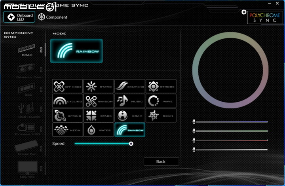Viewport: 285px width, 186px height.
Task: Choose the Music lighting mode
Action: pyautogui.click(x=130, y=101)
